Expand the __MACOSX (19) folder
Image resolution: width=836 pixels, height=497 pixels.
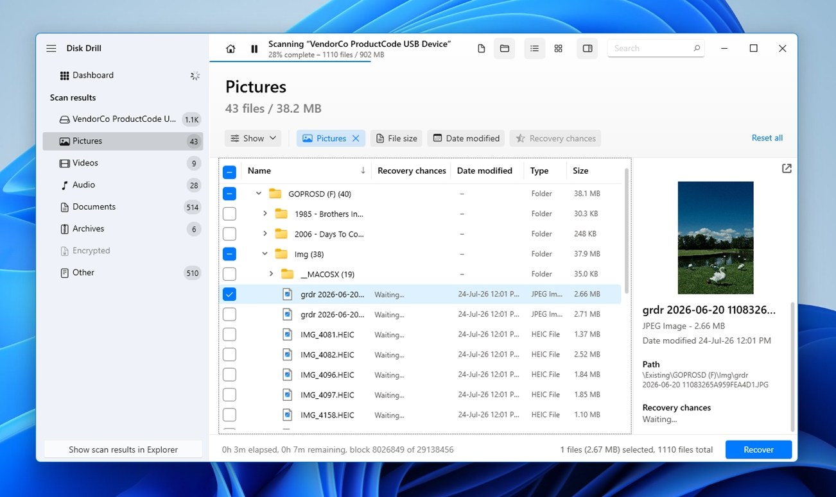(272, 274)
